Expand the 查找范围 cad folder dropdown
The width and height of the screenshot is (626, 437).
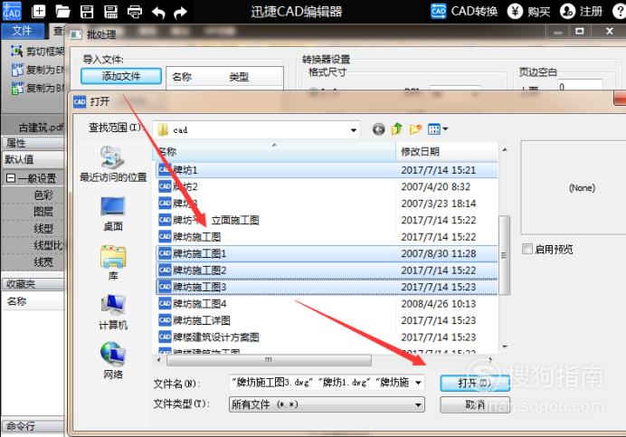[x=354, y=129]
